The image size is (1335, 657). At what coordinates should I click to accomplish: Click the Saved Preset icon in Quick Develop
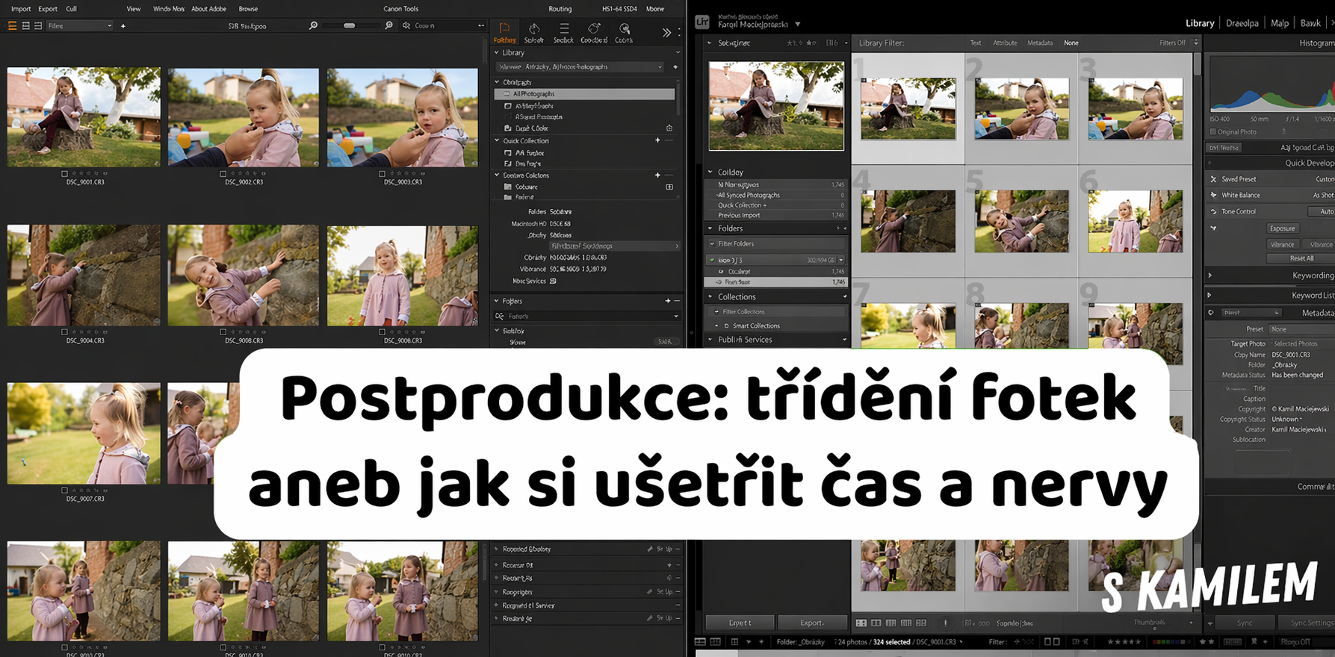point(1213,179)
